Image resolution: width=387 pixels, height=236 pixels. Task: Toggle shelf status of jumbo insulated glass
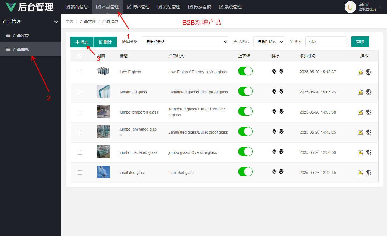245,152
